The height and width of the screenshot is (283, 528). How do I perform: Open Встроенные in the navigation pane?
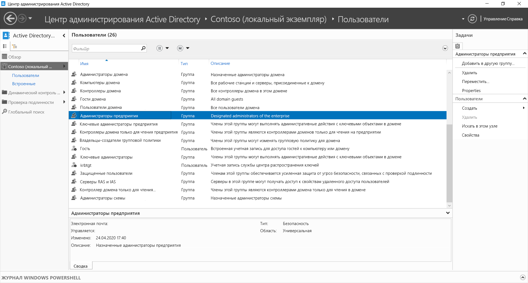(24, 84)
